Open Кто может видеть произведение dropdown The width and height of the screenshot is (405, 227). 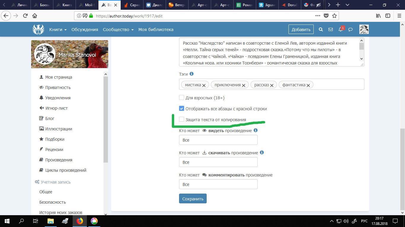218,140
